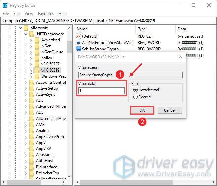Close the Edit DWORD dialog with X

[180, 57]
